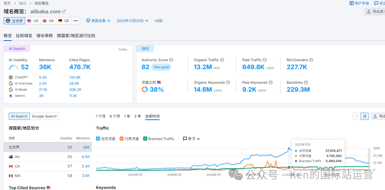Open the 比较域名 tab
Image resolution: width=385 pixels, height=190 pixels.
24,36
